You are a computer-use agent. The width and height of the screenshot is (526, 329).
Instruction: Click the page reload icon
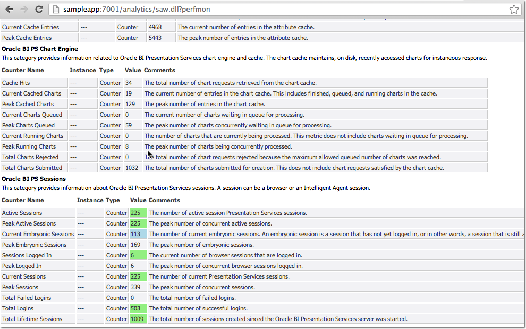(x=38, y=9)
